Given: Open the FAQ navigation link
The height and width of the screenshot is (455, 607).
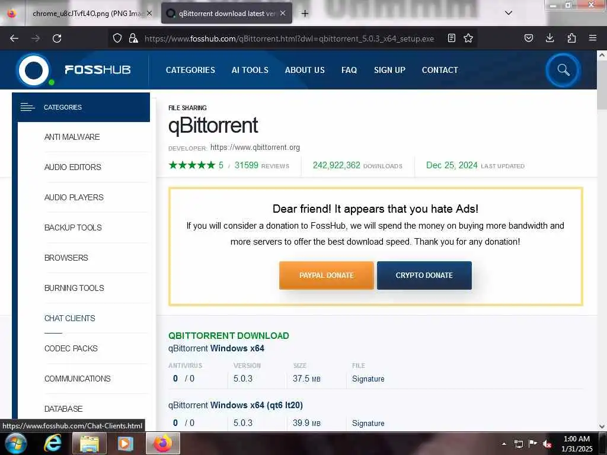Looking at the screenshot, I should [349, 70].
